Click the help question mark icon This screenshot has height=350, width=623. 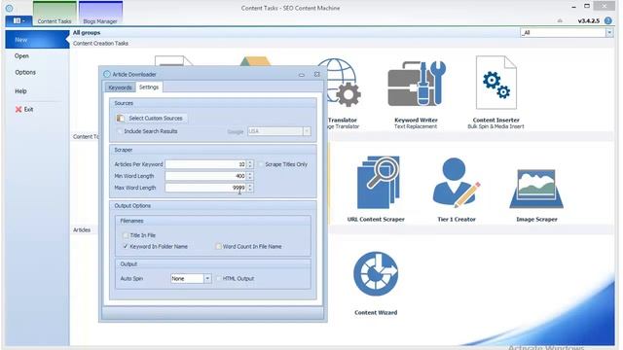coord(607,20)
